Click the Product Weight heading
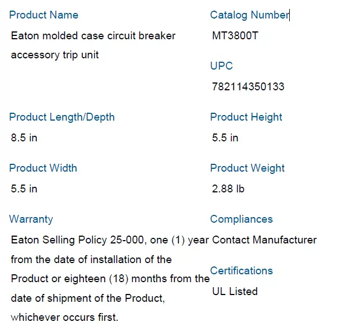Screen dimensions: 339x336 (247, 168)
